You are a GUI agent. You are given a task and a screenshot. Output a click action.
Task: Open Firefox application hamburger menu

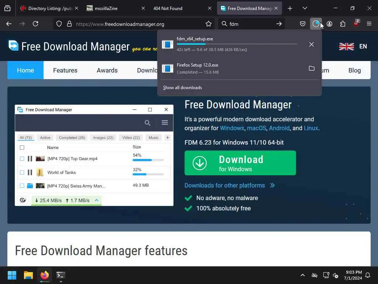pyautogui.click(x=369, y=24)
